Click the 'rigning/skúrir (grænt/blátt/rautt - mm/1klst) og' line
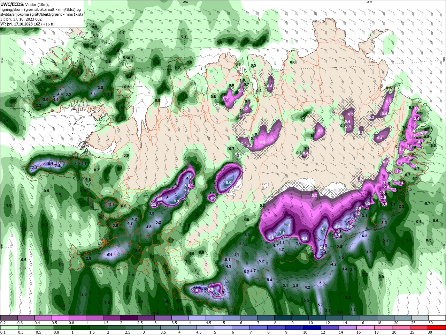Screen dimensions: 446x335 tap(41, 9)
